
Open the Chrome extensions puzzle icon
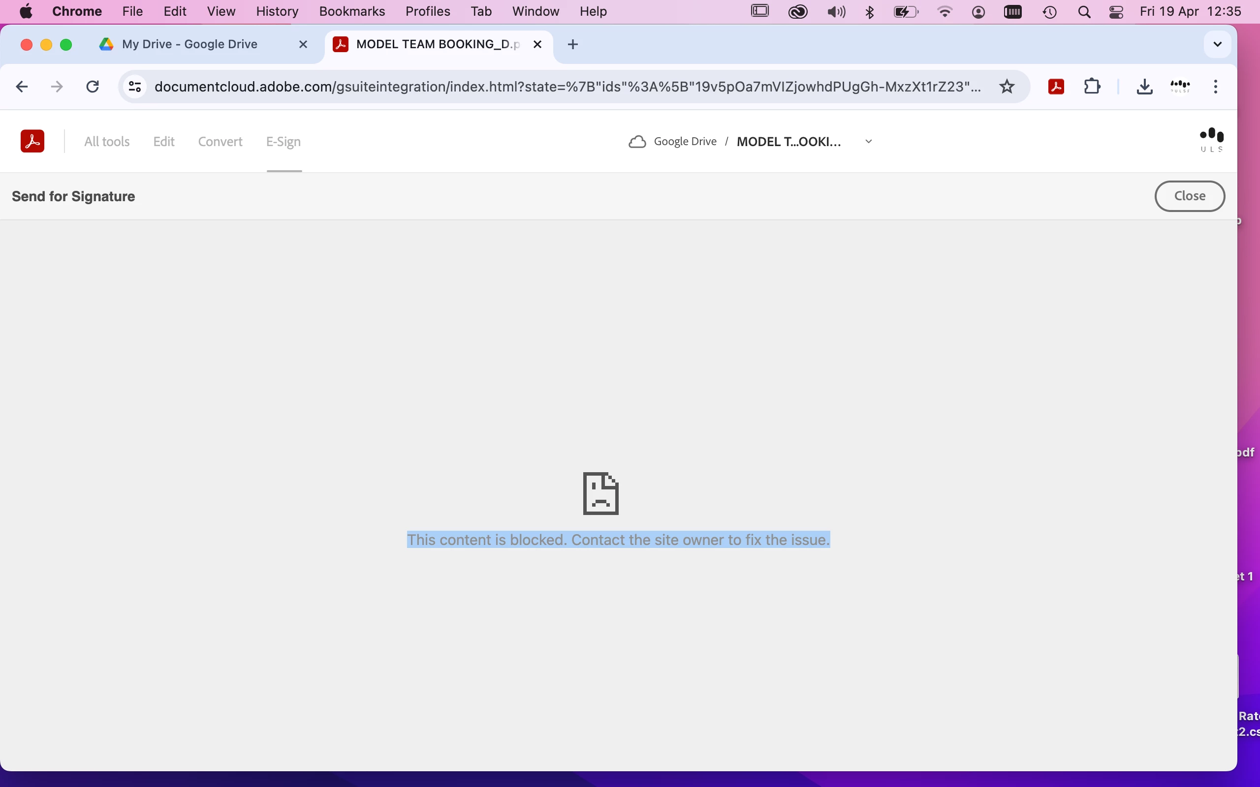(1092, 87)
